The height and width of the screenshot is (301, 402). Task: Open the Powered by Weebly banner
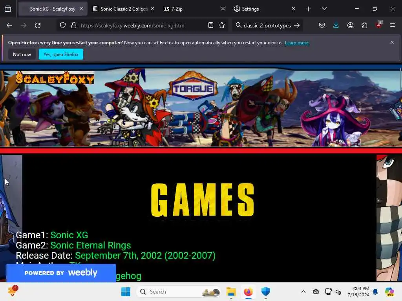coord(61,273)
